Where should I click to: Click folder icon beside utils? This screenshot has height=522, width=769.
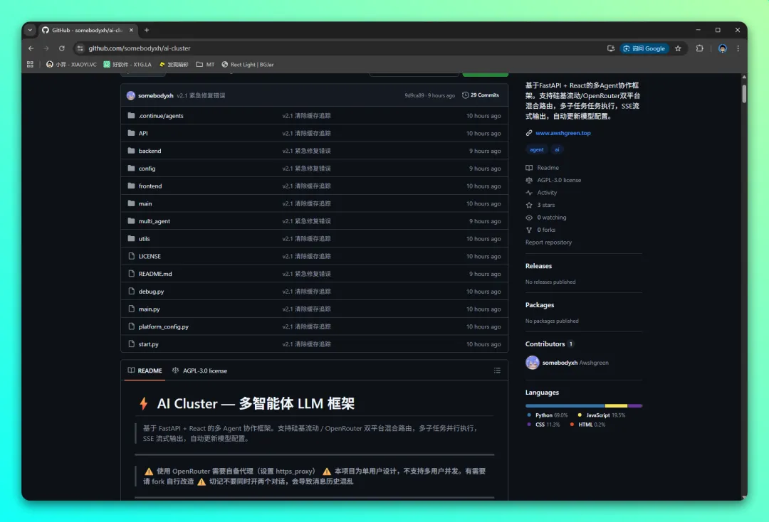pos(131,238)
